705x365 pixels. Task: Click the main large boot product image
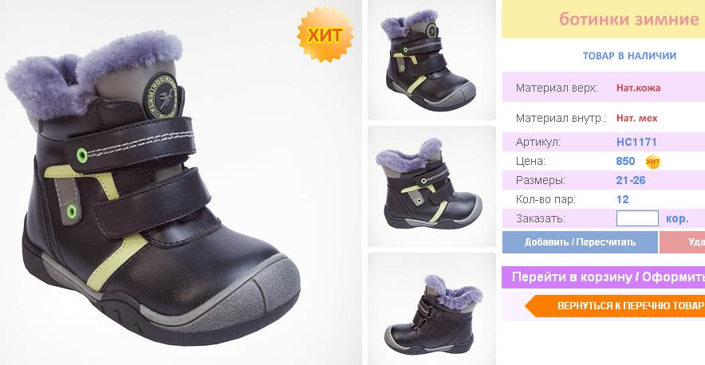point(180,182)
